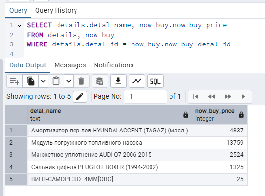
Task: Collapse the code fold on line 1
Action: [19, 26]
